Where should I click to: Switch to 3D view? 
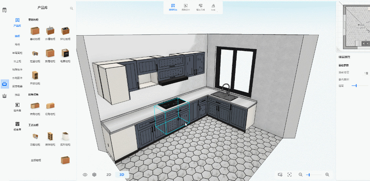coord(122,175)
